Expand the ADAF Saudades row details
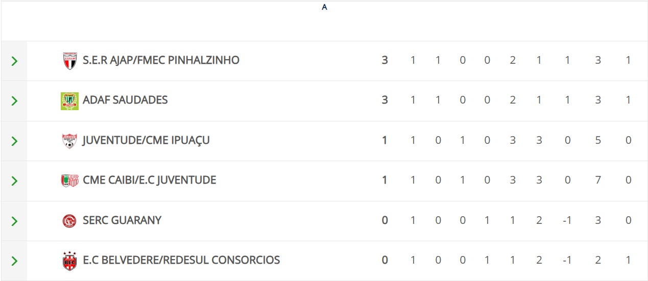The width and height of the screenshot is (648, 281). point(14,101)
